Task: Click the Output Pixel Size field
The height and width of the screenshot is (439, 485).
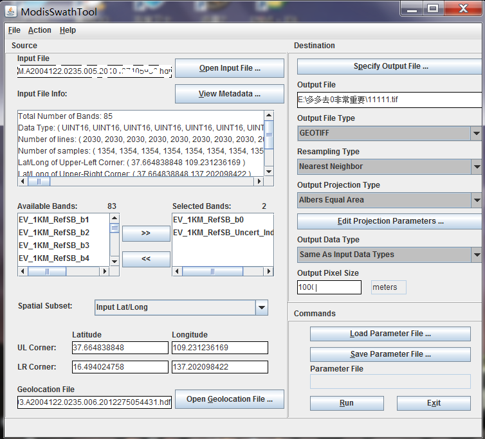Action: pyautogui.click(x=329, y=287)
